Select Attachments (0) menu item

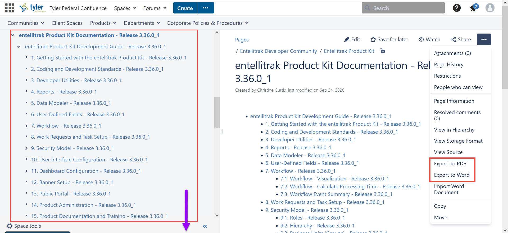pos(452,53)
